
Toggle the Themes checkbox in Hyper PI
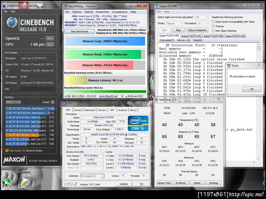pyautogui.click(x=213, y=26)
